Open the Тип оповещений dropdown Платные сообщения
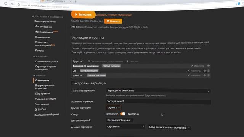This screenshot has width=244, height=137. coord(120,120)
